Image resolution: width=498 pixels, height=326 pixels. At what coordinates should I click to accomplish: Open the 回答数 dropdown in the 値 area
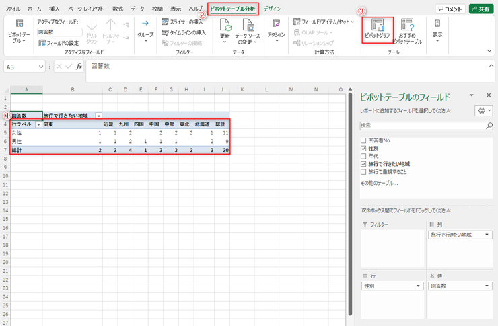point(487,286)
